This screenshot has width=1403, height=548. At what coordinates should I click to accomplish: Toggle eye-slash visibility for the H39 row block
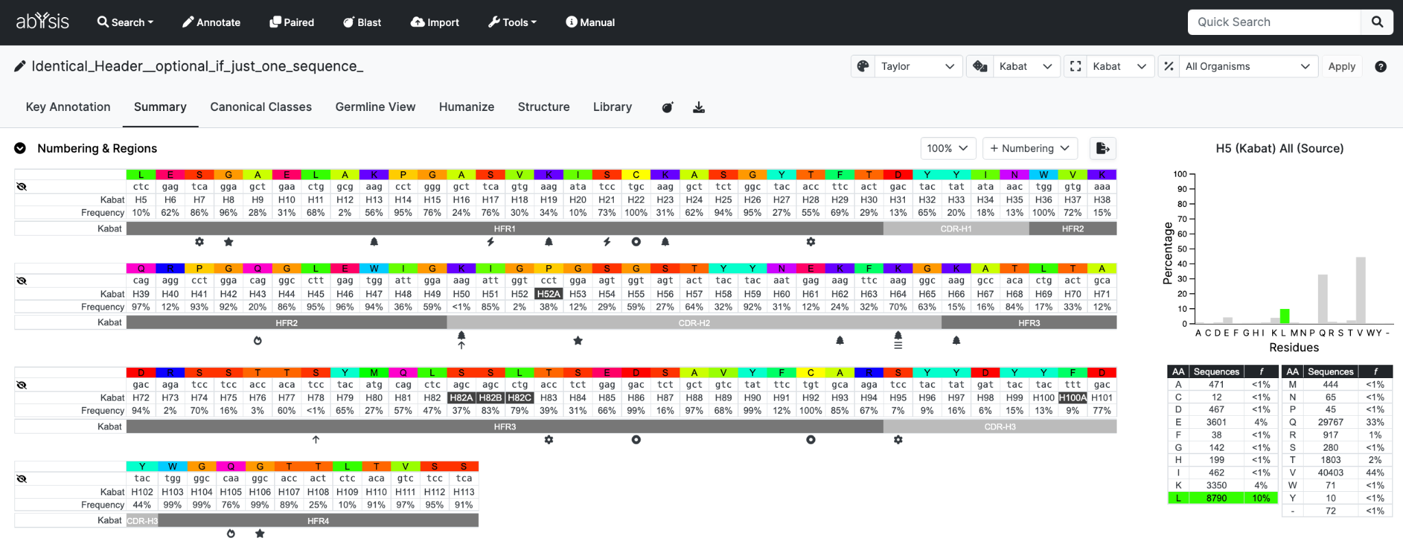click(21, 280)
